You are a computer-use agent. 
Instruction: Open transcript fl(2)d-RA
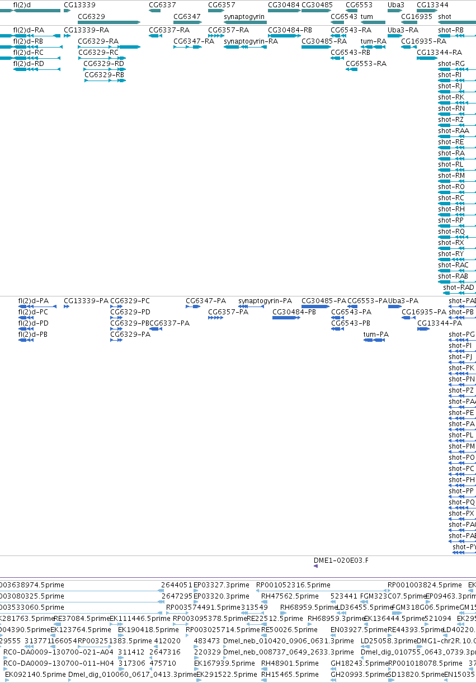pyautogui.click(x=29, y=30)
